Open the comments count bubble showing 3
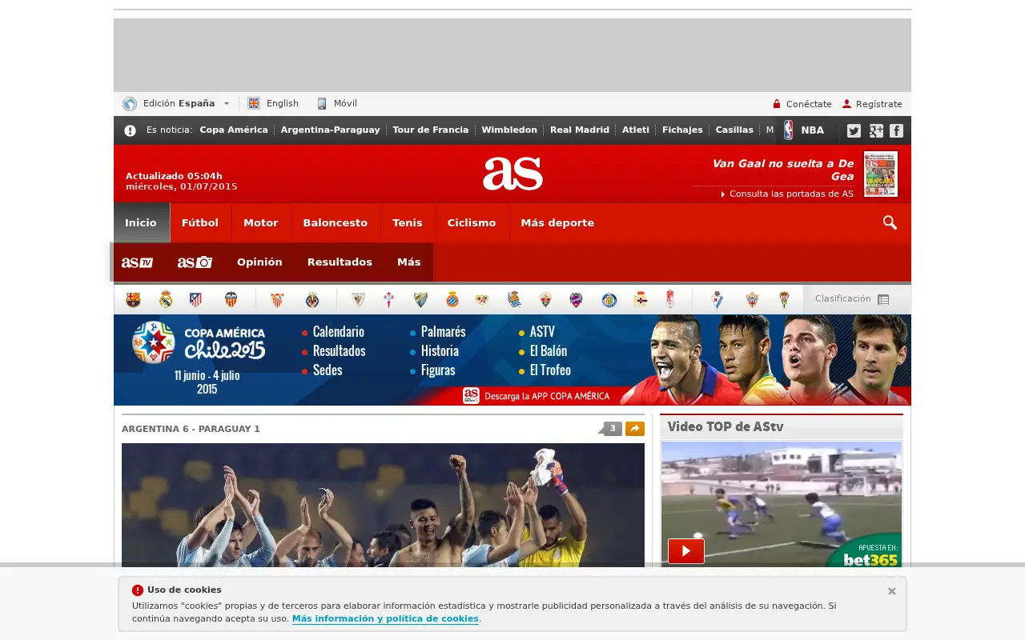 coord(611,429)
